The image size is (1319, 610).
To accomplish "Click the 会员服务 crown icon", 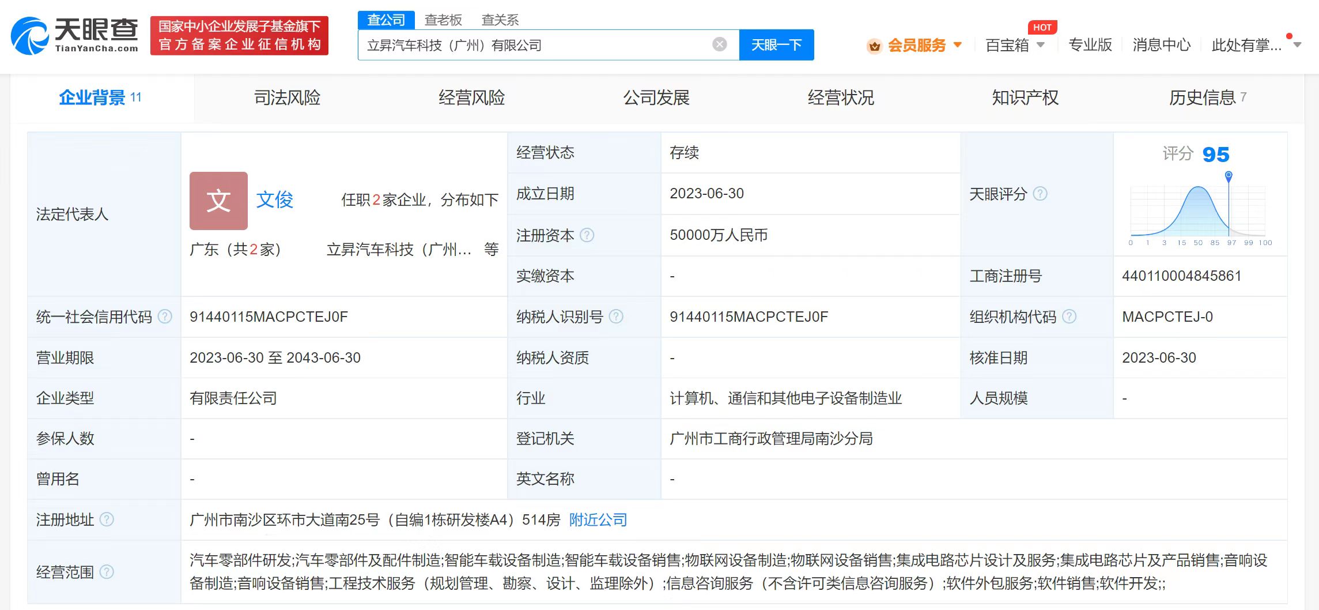I will tap(874, 46).
